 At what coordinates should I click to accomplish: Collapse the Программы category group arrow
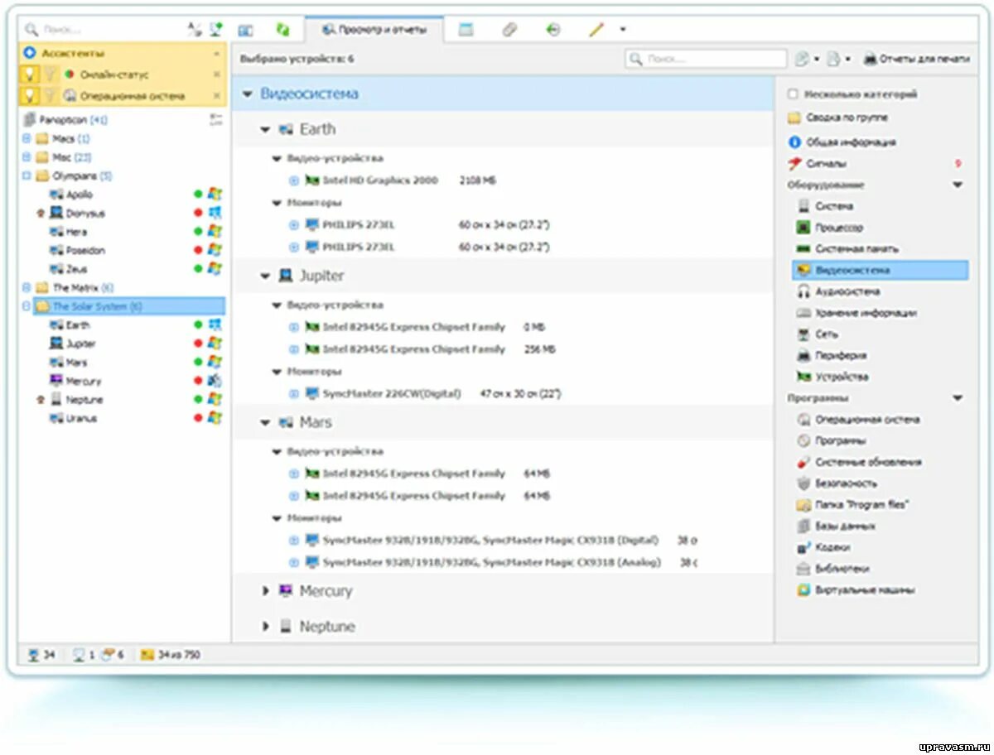[958, 399]
